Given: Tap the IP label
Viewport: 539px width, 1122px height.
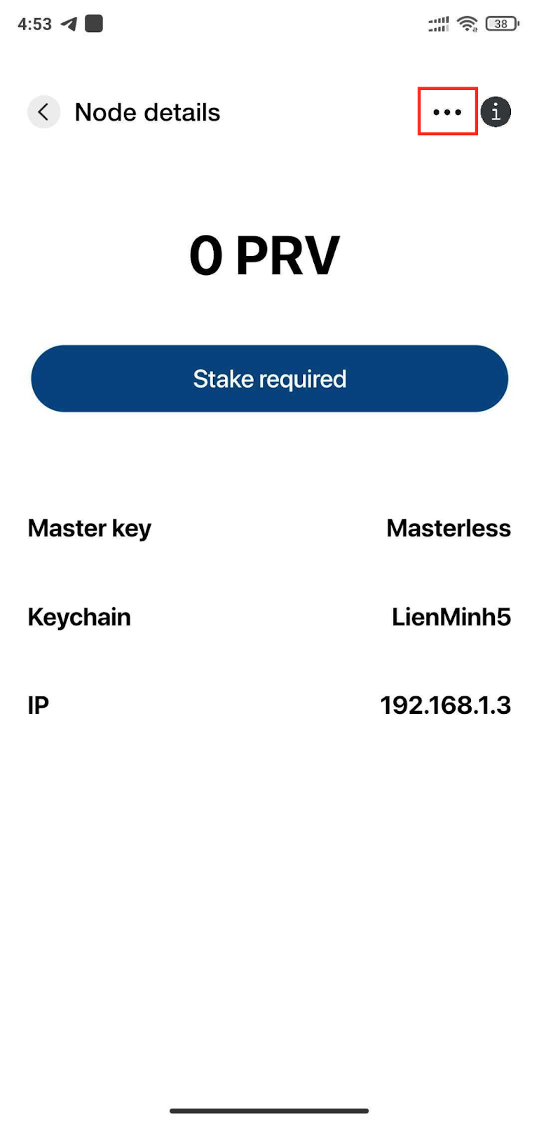Looking at the screenshot, I should pos(38,705).
